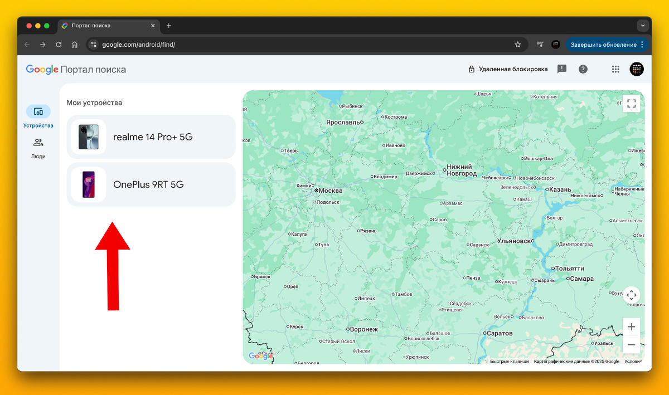
Task: Expand the tab search dropdown arrow
Action: coord(643,26)
